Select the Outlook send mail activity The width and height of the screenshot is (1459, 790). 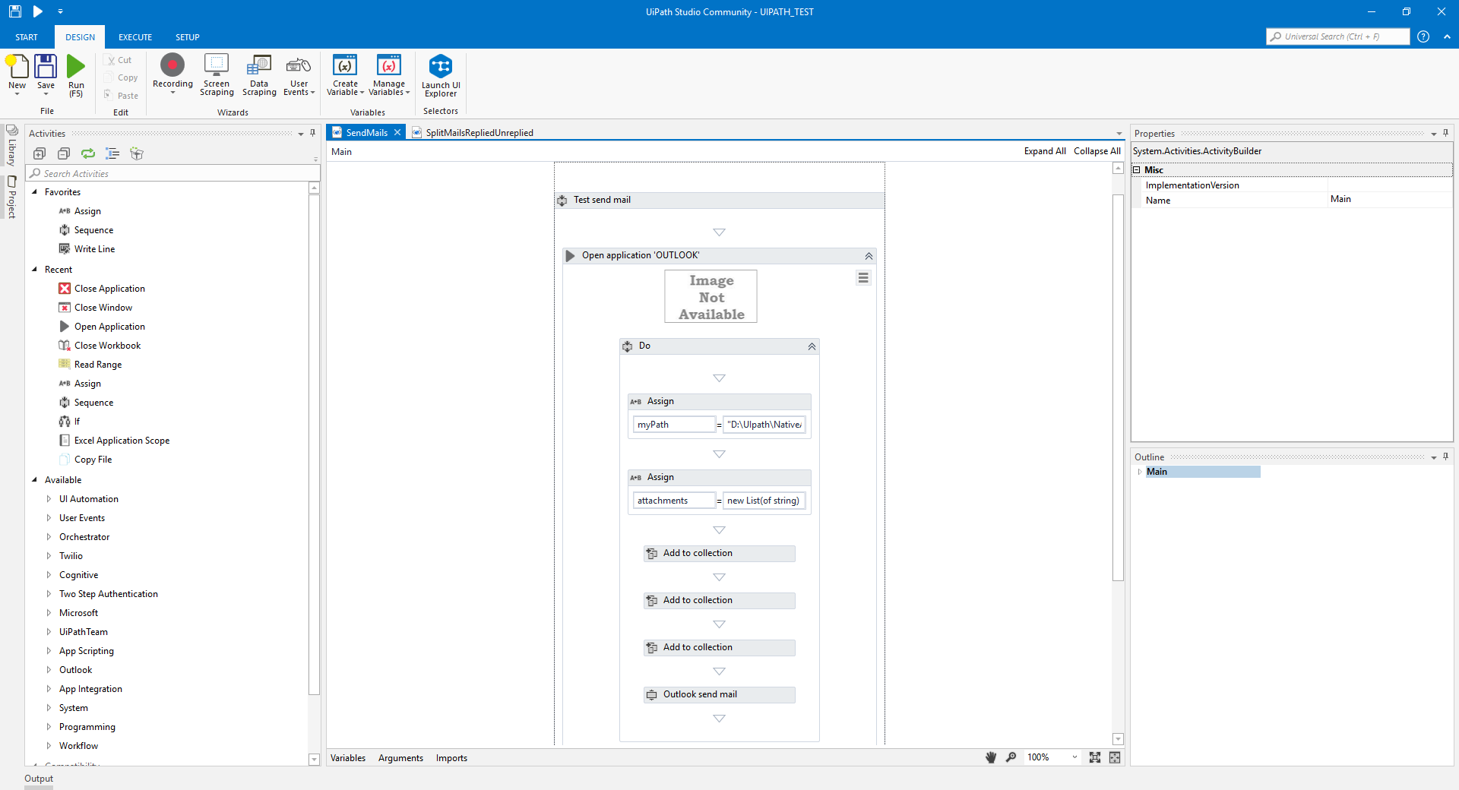pyautogui.click(x=719, y=695)
